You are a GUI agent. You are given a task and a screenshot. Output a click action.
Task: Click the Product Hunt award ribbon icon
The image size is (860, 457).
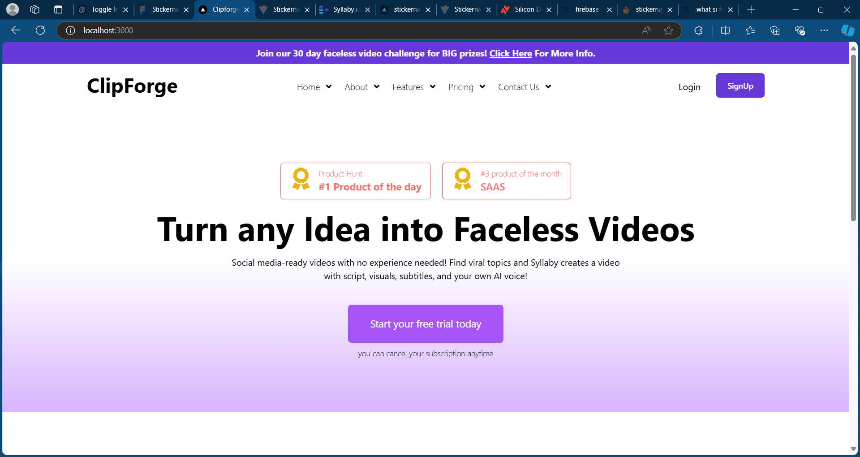coord(301,179)
